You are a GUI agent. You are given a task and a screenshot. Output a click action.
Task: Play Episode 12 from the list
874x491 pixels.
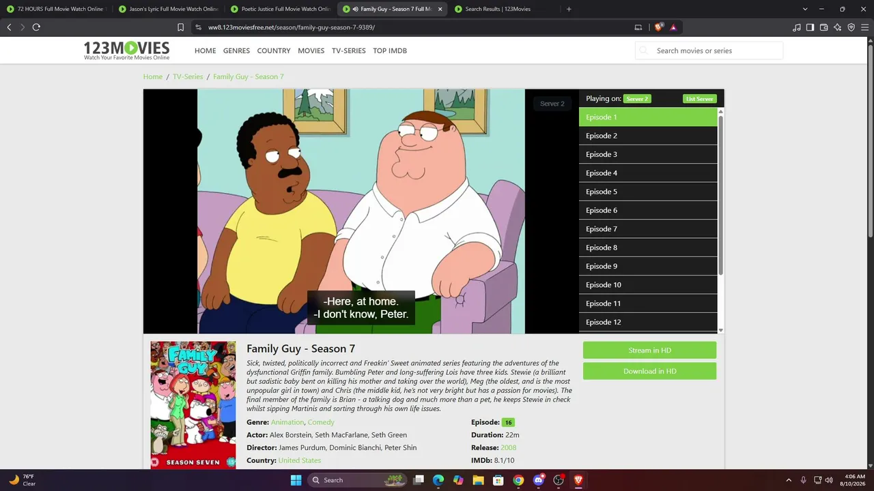(648, 322)
